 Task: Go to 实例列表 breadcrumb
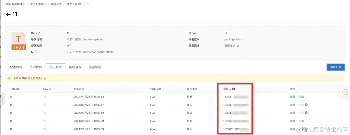click(x=56, y=4)
